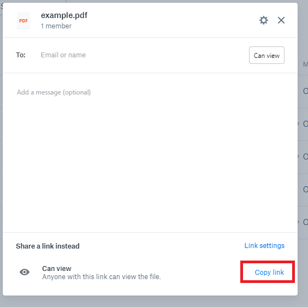Select Can view label in link section
Image resolution: width=308 pixels, height=307 pixels.
tap(57, 268)
